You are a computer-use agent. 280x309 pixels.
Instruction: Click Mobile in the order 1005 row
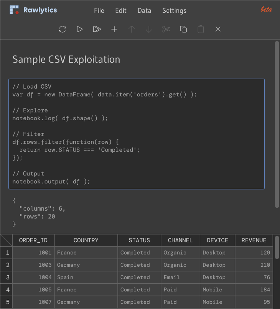tap(217, 290)
